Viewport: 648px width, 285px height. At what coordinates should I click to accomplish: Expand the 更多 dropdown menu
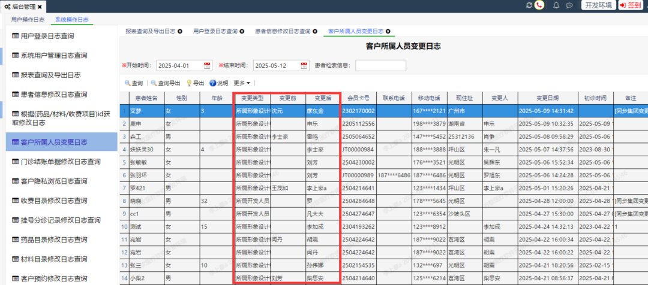tap(242, 83)
